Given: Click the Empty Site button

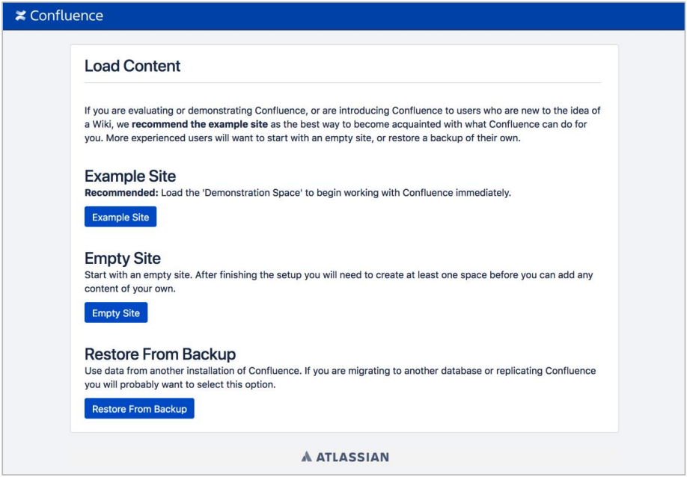Looking at the screenshot, I should tap(114, 313).
